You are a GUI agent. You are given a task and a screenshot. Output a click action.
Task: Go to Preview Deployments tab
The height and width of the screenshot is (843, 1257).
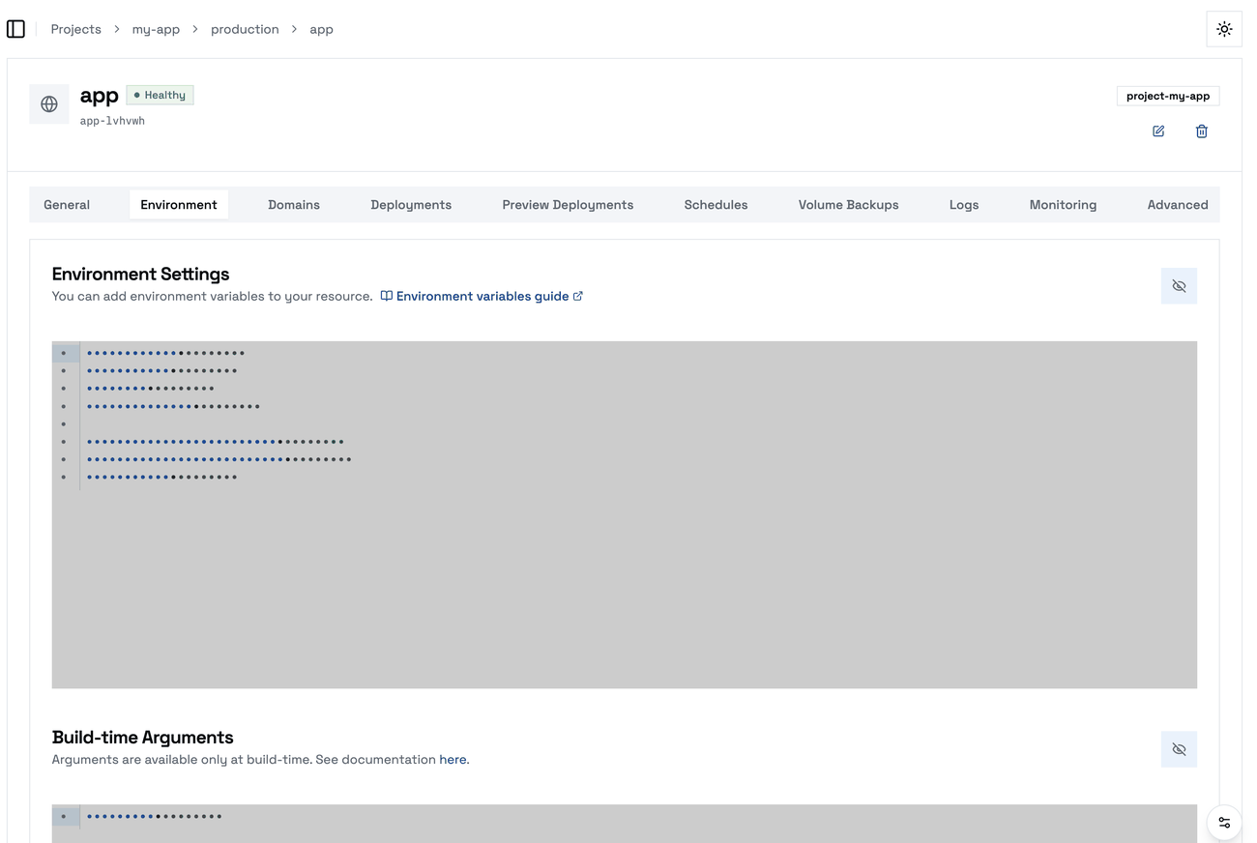[x=568, y=205]
